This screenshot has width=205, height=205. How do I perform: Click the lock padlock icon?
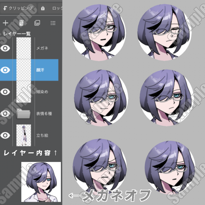43,8
